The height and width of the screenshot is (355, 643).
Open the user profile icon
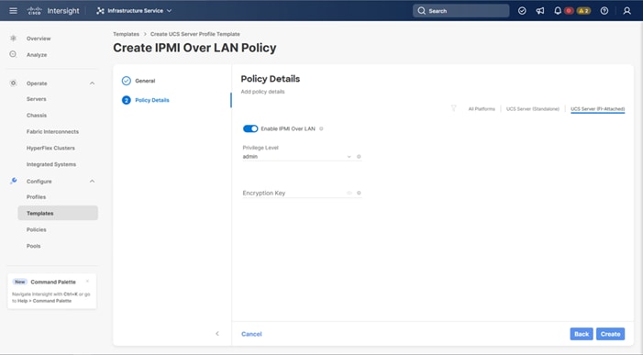pos(626,11)
